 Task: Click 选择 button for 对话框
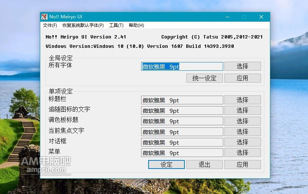(243, 142)
